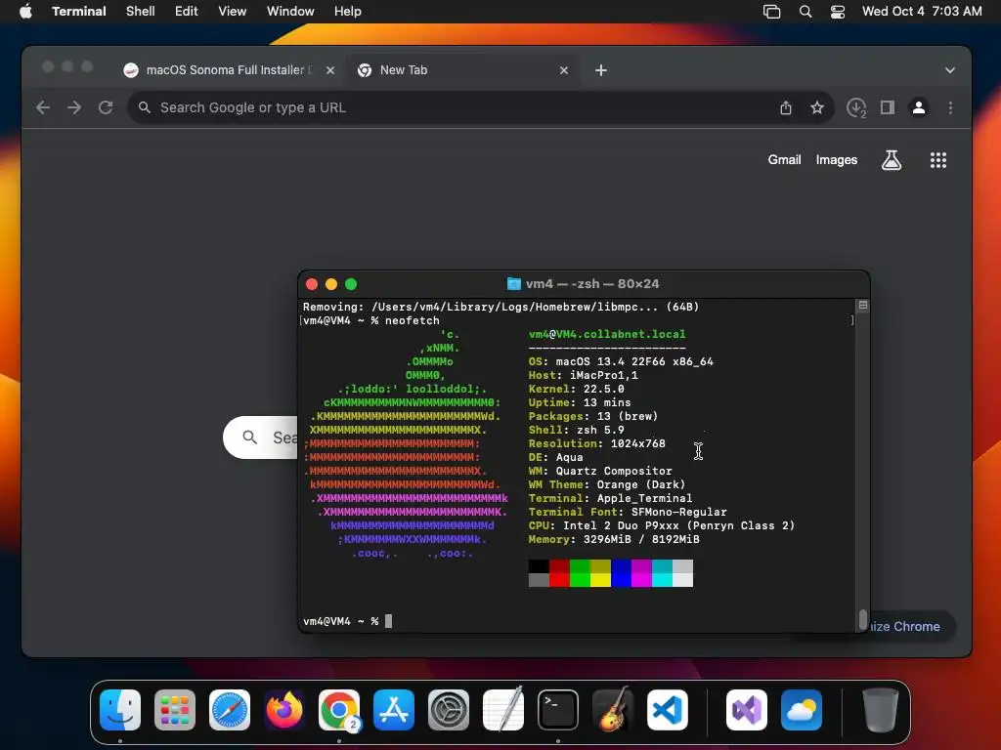Open the Gmail link

tap(784, 160)
